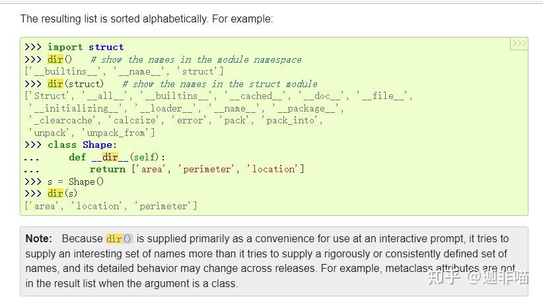Screen dimensions: 543x299
Task: Click the Shape class name in its definition
Action: click(96, 145)
